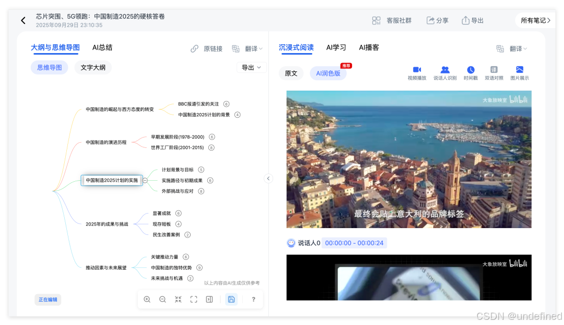This screenshot has height=325, width=564.
Task: Expand count badge beside 外部挑战与应对
Action: [x=201, y=191]
